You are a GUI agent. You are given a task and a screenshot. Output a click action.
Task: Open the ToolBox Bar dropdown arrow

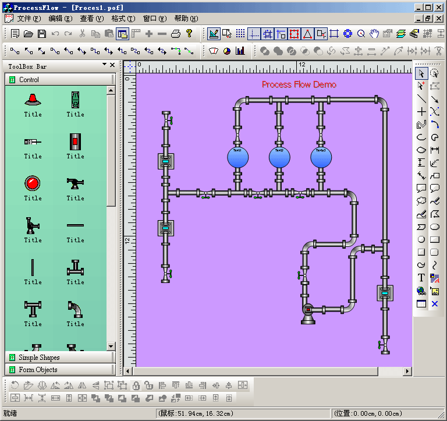pos(104,65)
